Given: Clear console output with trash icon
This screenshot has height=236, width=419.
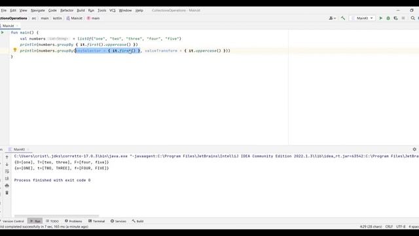Looking at the screenshot, I should tap(7, 193).
